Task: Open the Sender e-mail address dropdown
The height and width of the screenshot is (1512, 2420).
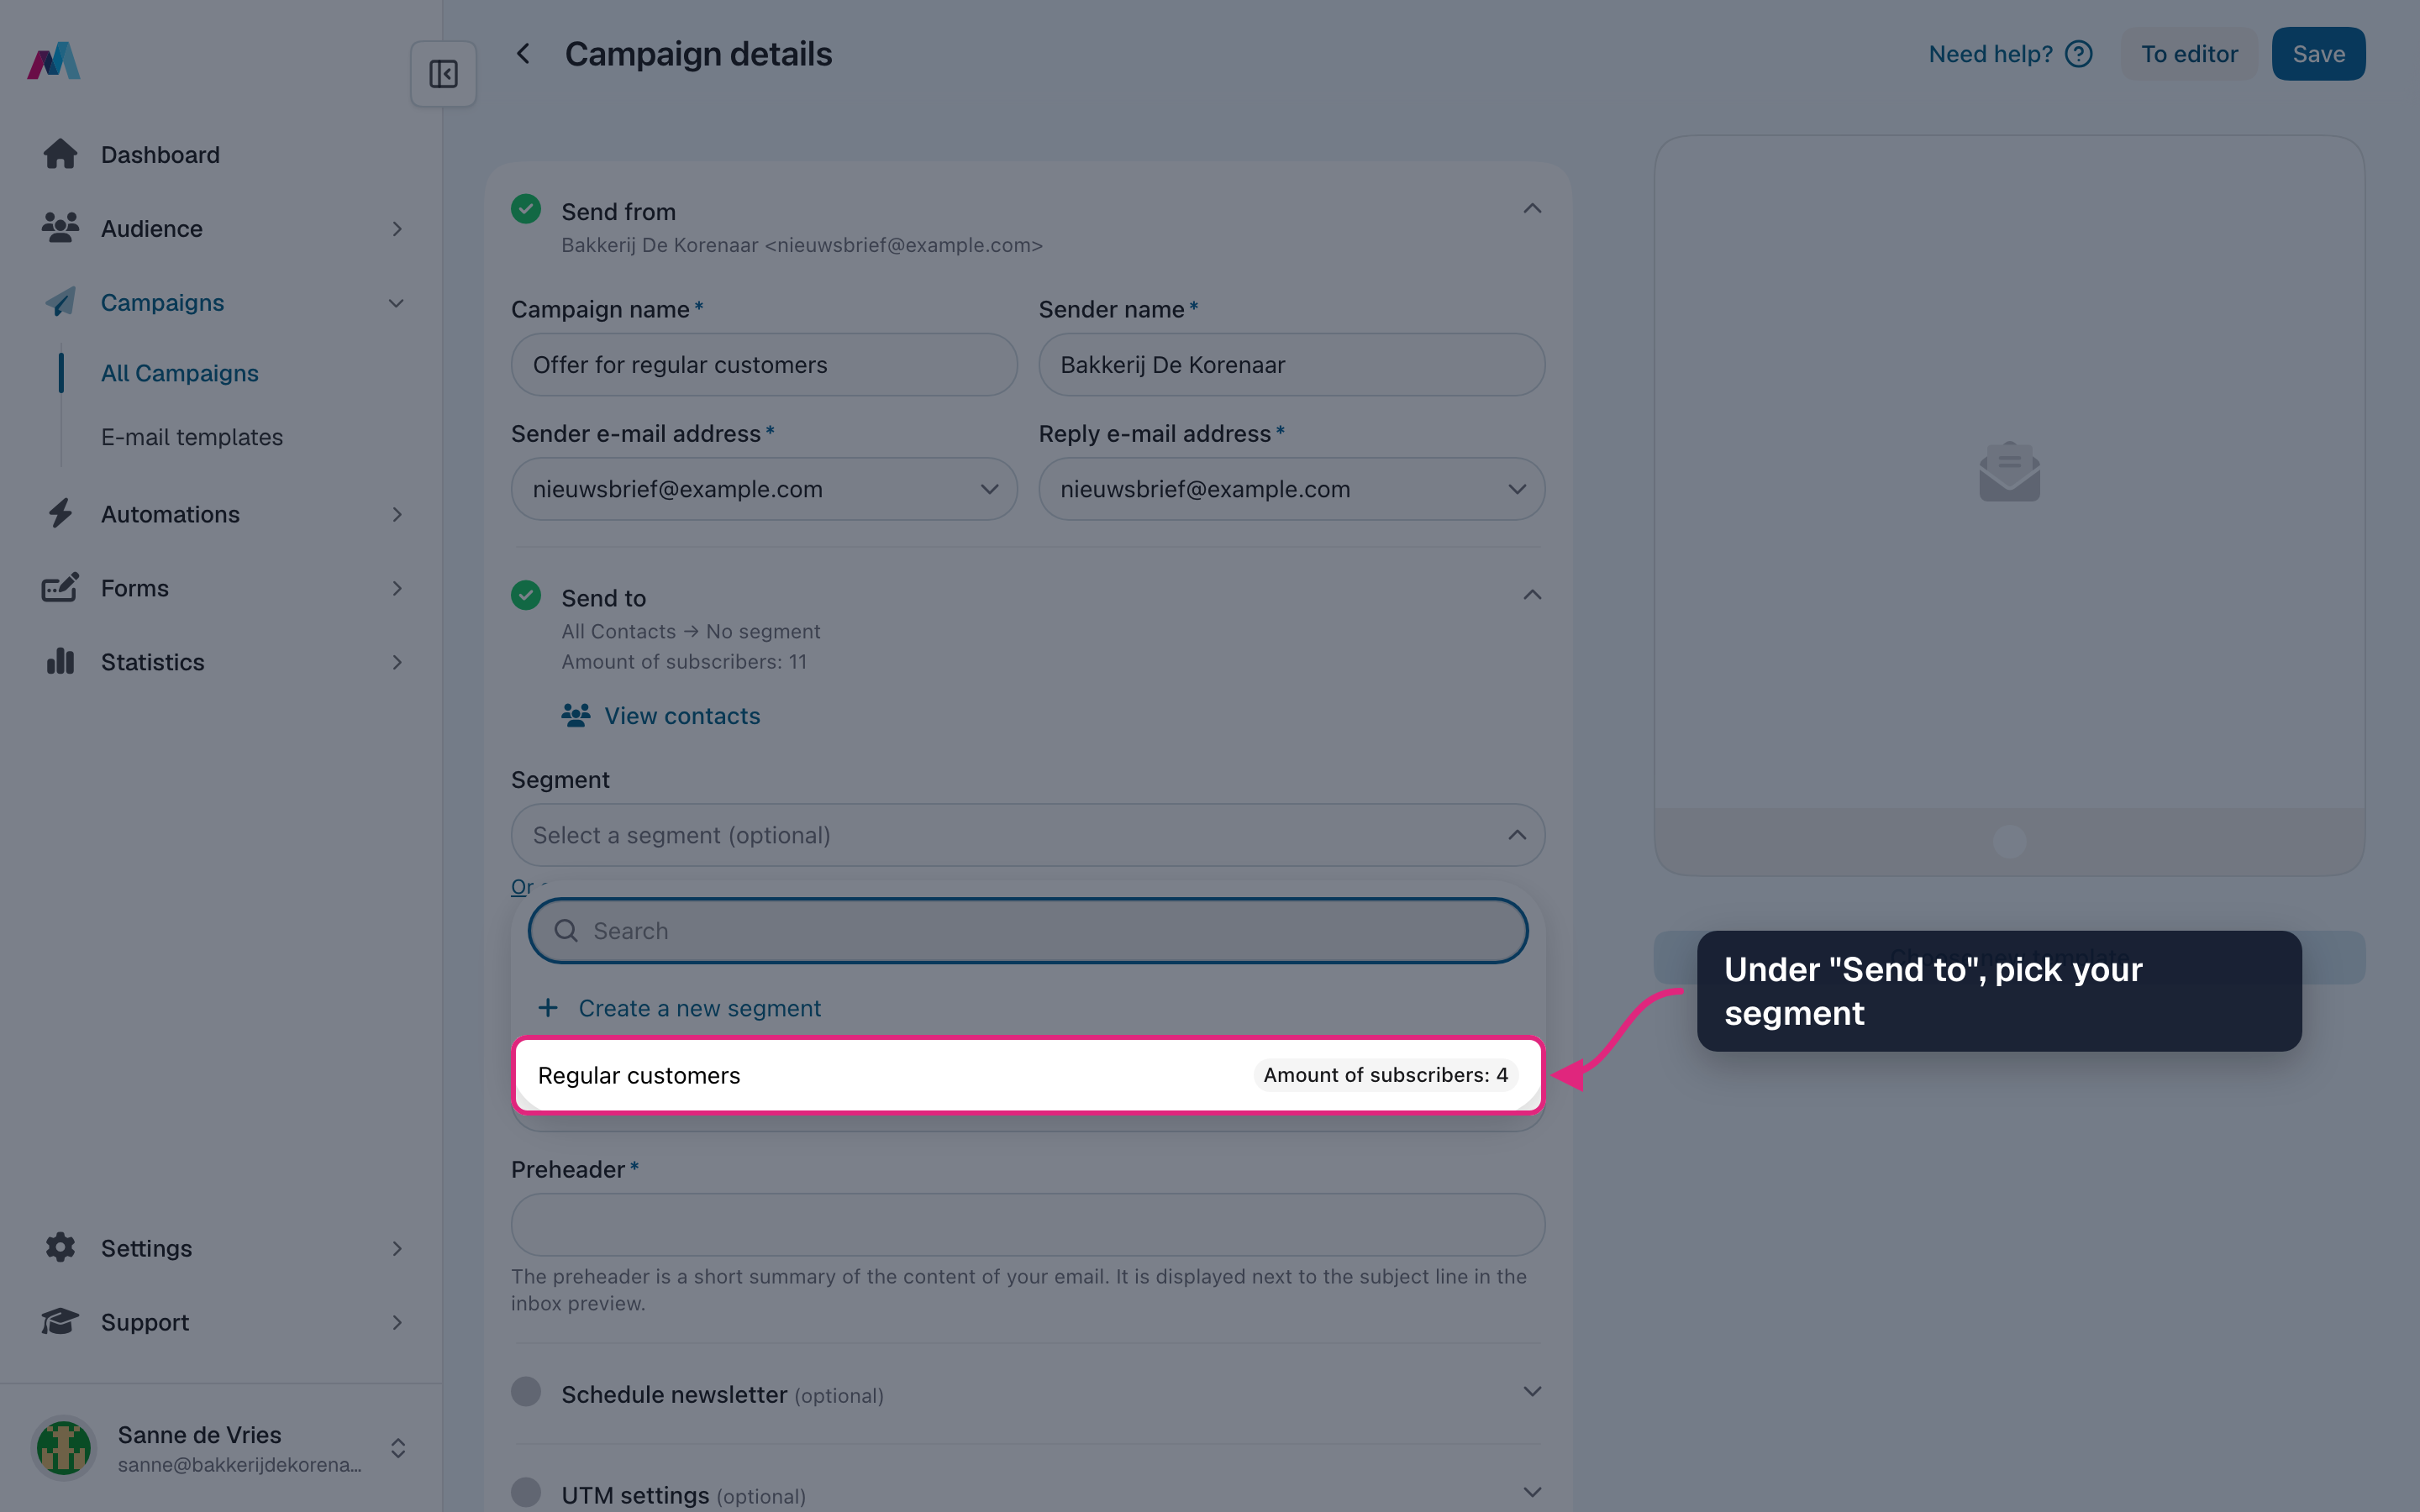Action: [x=764, y=489]
